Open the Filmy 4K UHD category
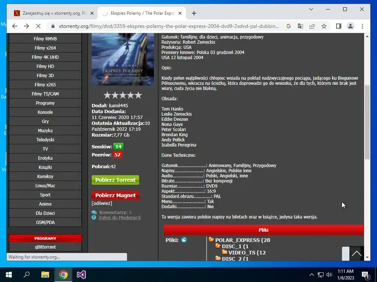 [45, 57]
